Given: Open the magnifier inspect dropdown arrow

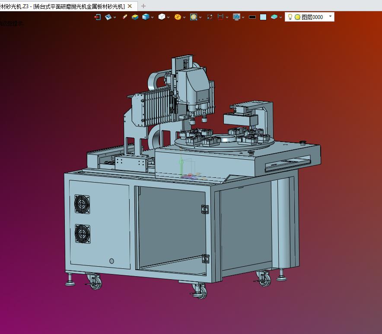Looking at the screenshot, I should coord(200,17).
